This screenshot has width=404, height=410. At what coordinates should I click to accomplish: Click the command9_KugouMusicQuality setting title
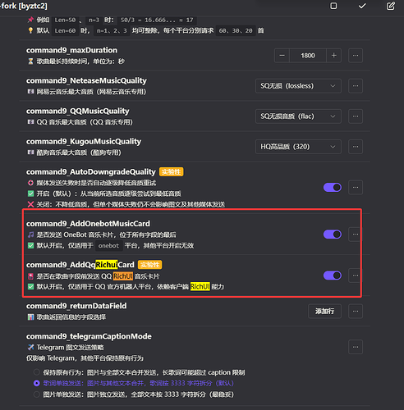[x=84, y=141]
